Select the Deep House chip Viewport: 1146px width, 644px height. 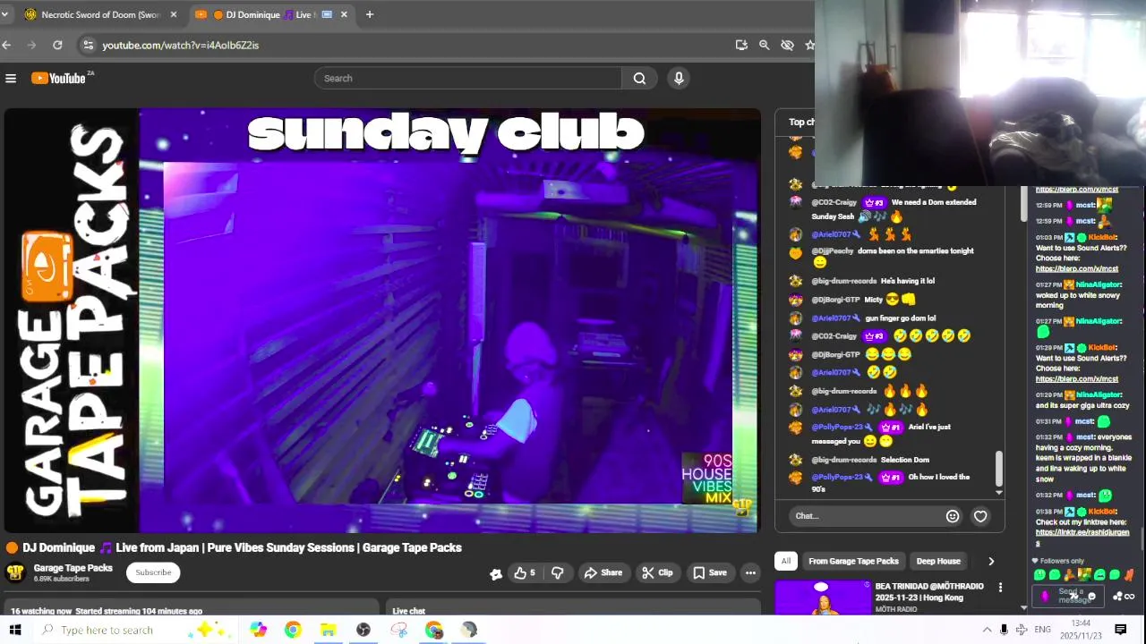coord(938,562)
